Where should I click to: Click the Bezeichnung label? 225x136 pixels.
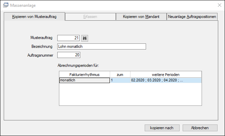coord(42,46)
